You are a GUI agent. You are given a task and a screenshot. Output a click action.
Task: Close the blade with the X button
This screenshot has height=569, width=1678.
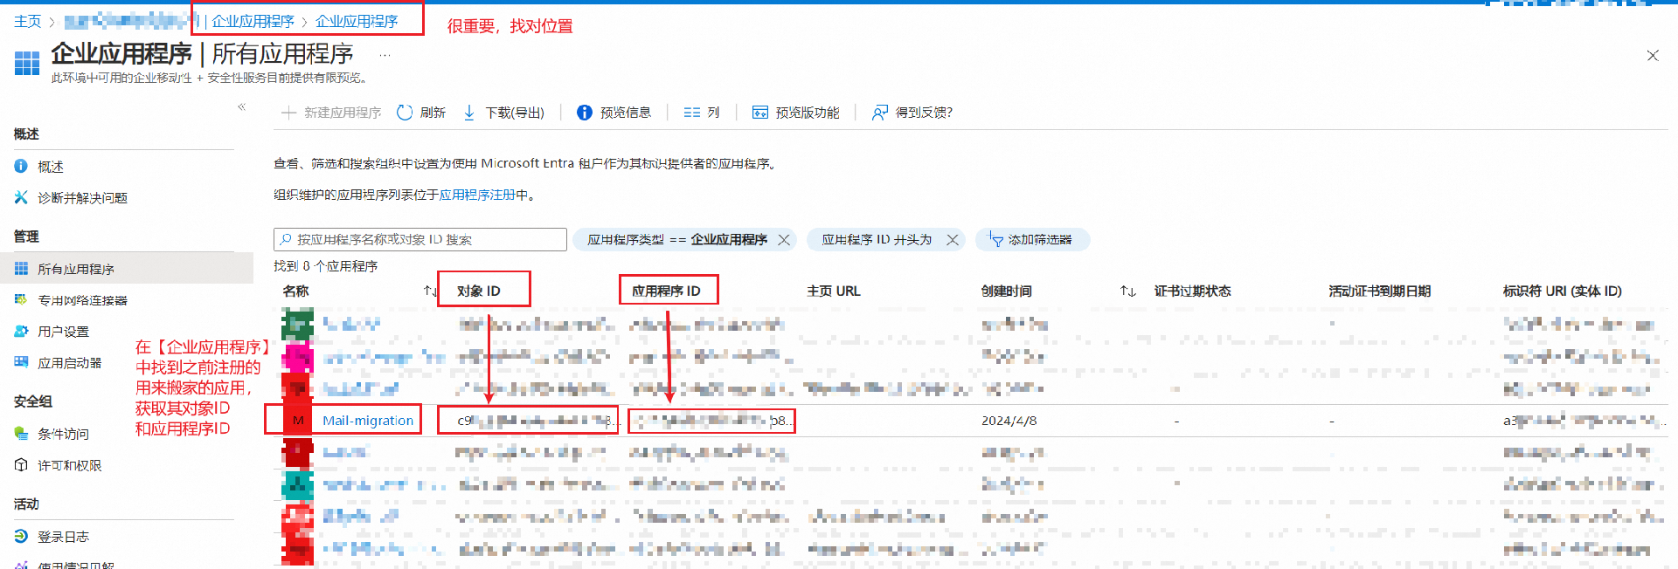click(x=1653, y=55)
